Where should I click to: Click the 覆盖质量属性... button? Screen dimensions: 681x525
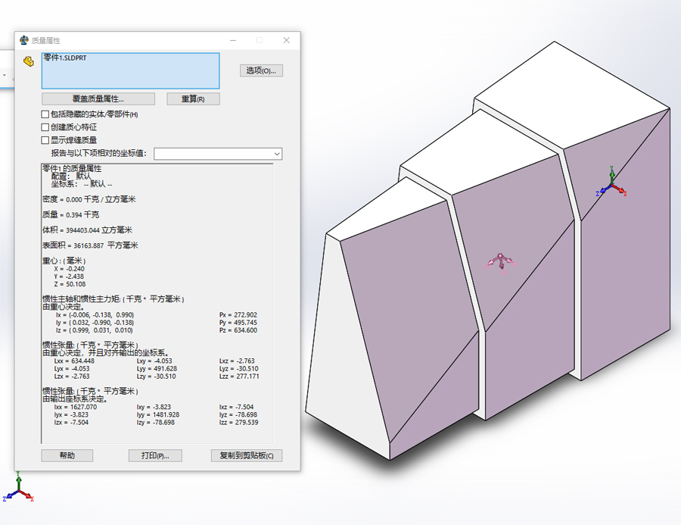[x=98, y=99]
